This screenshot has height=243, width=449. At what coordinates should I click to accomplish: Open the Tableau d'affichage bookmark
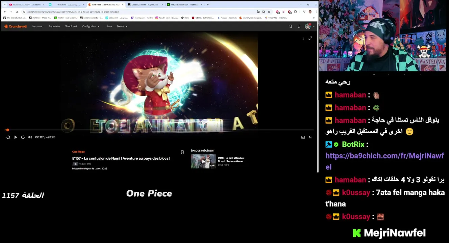click(203, 18)
